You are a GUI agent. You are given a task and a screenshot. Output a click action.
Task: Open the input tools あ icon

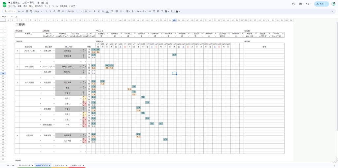178,11
